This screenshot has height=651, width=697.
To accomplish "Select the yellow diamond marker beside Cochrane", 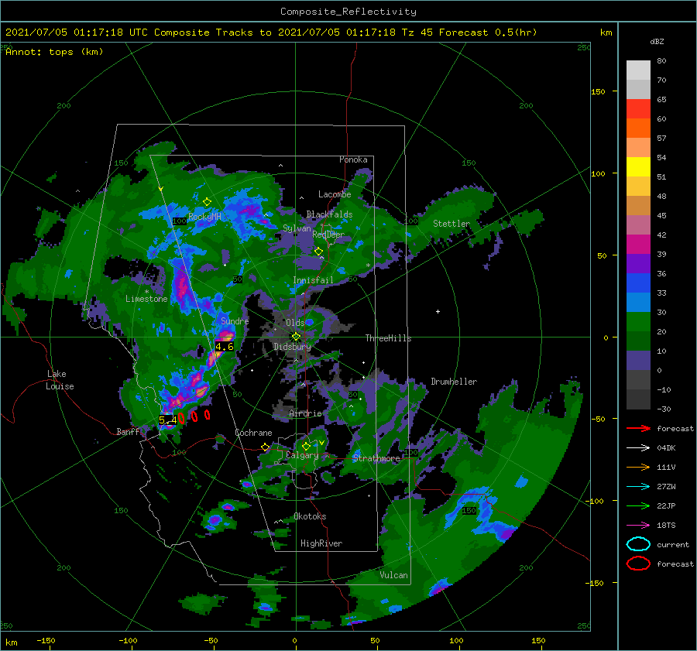I will (x=265, y=447).
